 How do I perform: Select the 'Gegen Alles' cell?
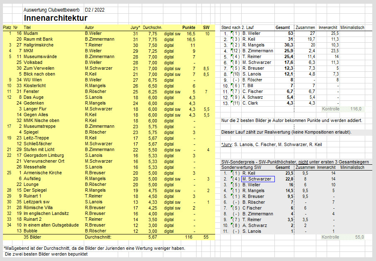coord(36,115)
